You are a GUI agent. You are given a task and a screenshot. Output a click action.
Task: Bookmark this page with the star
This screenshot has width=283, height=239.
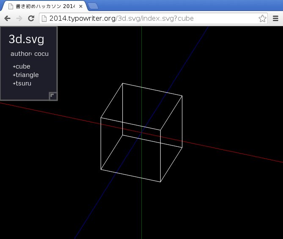[x=262, y=18]
